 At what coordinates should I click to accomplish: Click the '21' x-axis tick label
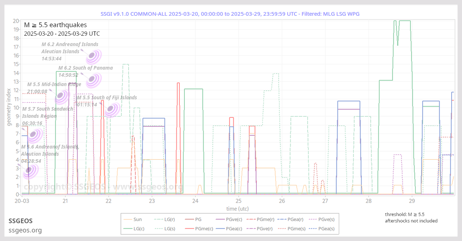click(65, 201)
